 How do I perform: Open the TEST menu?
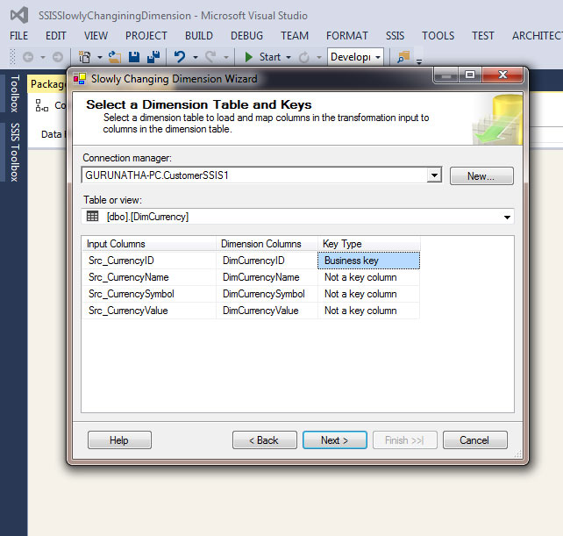tap(483, 36)
